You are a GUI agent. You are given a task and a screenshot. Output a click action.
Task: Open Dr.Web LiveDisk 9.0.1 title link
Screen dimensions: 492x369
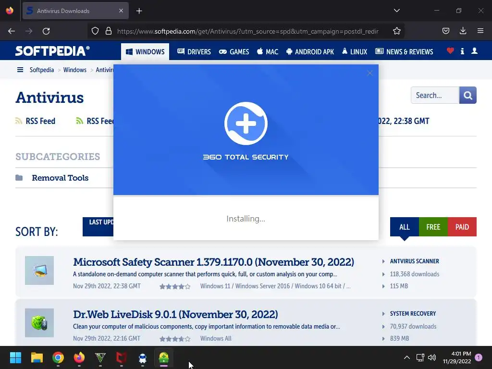coord(175,314)
